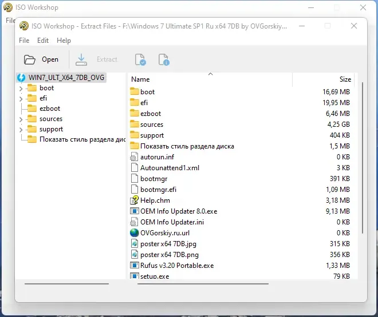Click the OEM Info Updater.ini file icon
Viewport: 378px width, 317px height.
134,222
